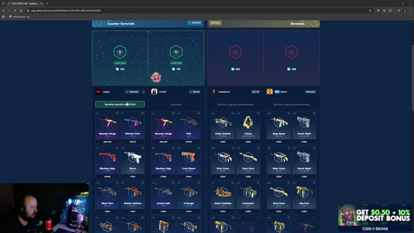Open the AnimeZone.pl bookmark
This screenshot has width=414, height=233.
point(20,17)
